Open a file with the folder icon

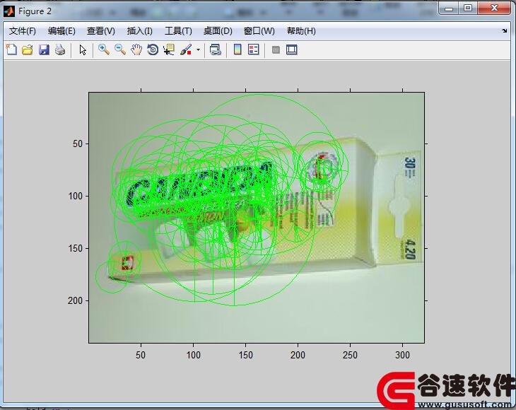[x=28, y=49]
